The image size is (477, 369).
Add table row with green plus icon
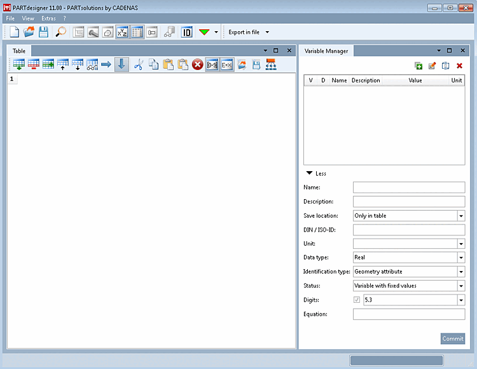pyautogui.click(x=19, y=64)
